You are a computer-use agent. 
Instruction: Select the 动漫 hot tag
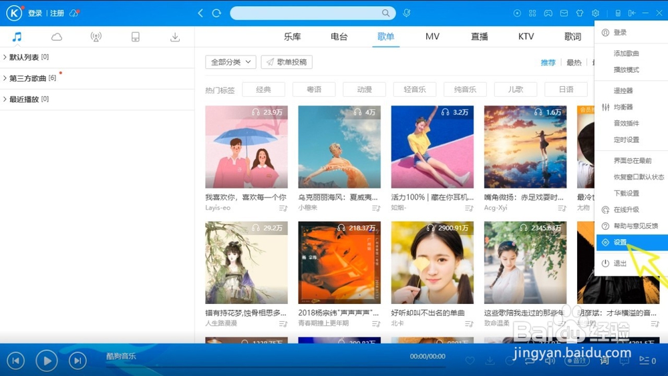coord(364,89)
